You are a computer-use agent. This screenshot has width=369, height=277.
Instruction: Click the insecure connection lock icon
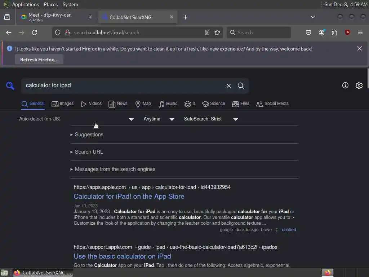coord(68,32)
